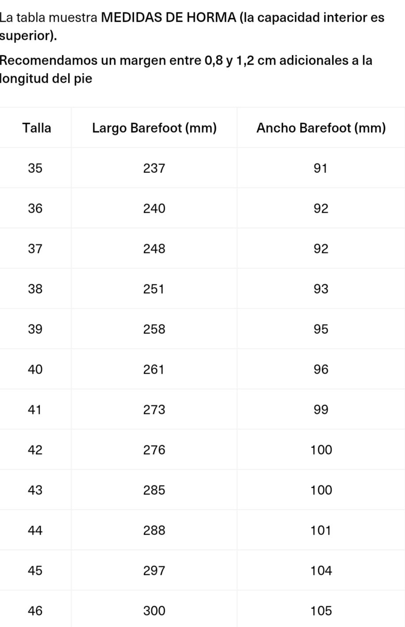This screenshot has height=627, width=405.
Task: Click the 237 length value
Action: click(154, 168)
